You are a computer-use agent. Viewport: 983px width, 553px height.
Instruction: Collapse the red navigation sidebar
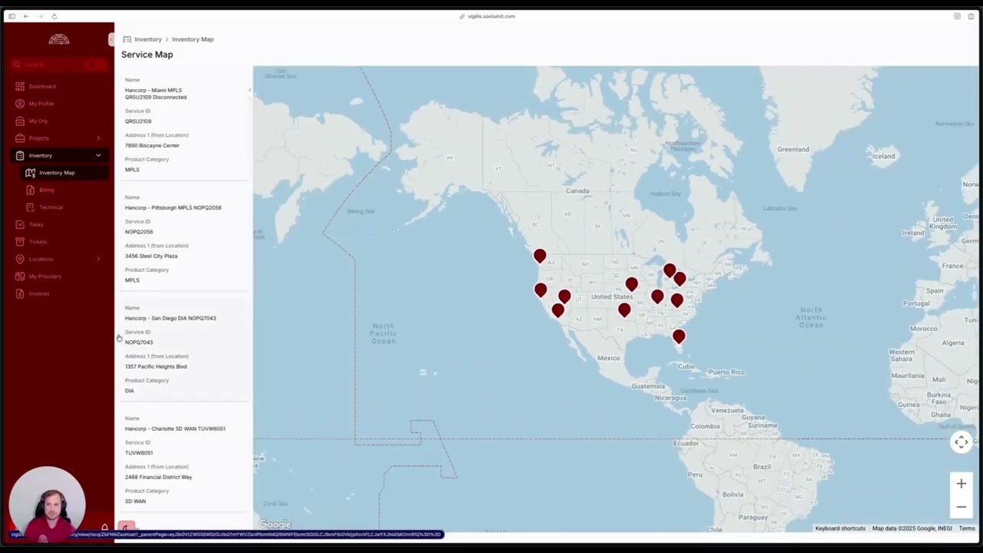(x=111, y=39)
